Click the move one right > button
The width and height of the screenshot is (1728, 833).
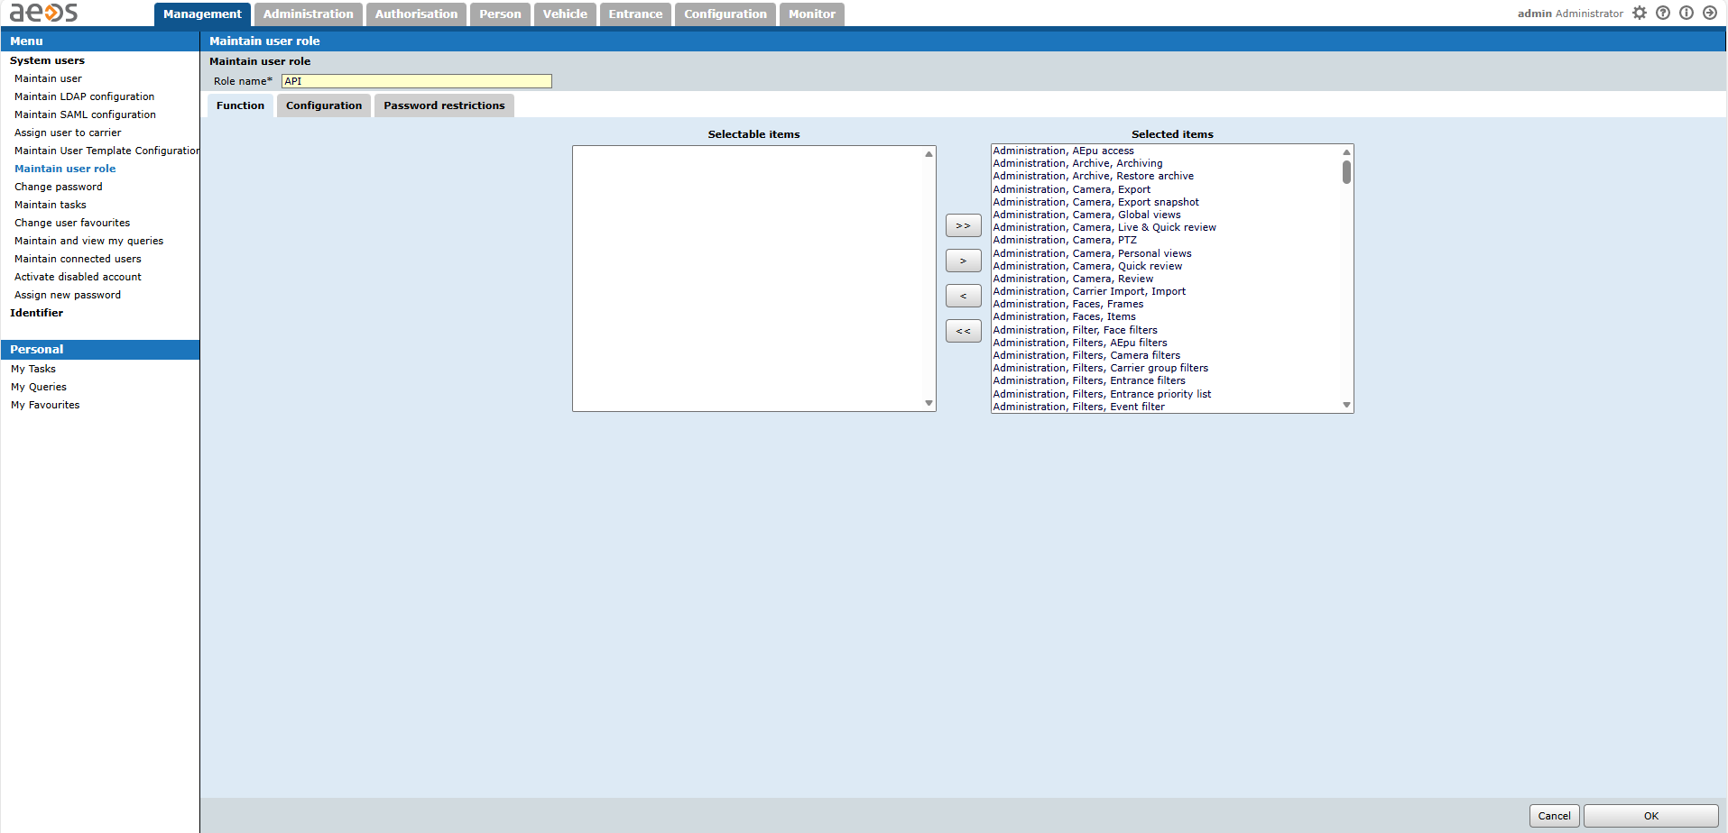[963, 261]
